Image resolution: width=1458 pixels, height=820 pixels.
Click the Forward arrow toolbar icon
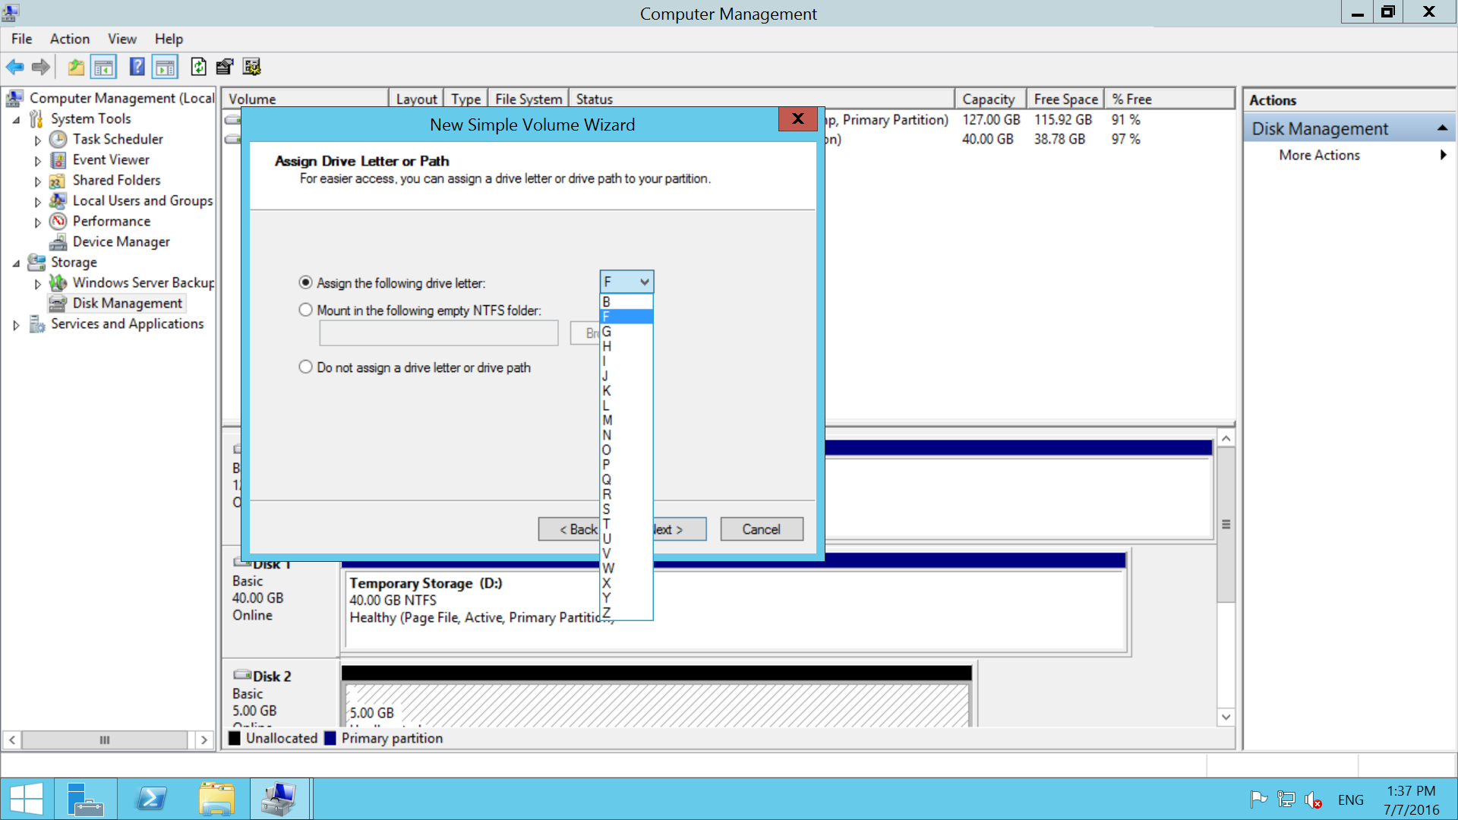pyautogui.click(x=41, y=67)
